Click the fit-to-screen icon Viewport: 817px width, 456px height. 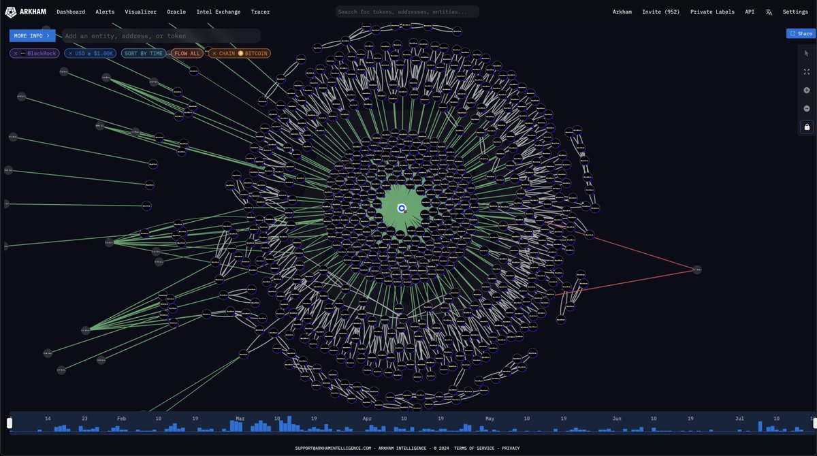tap(807, 71)
